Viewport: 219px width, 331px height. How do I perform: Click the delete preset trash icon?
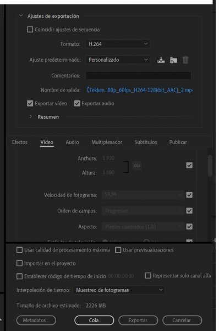tap(185, 60)
